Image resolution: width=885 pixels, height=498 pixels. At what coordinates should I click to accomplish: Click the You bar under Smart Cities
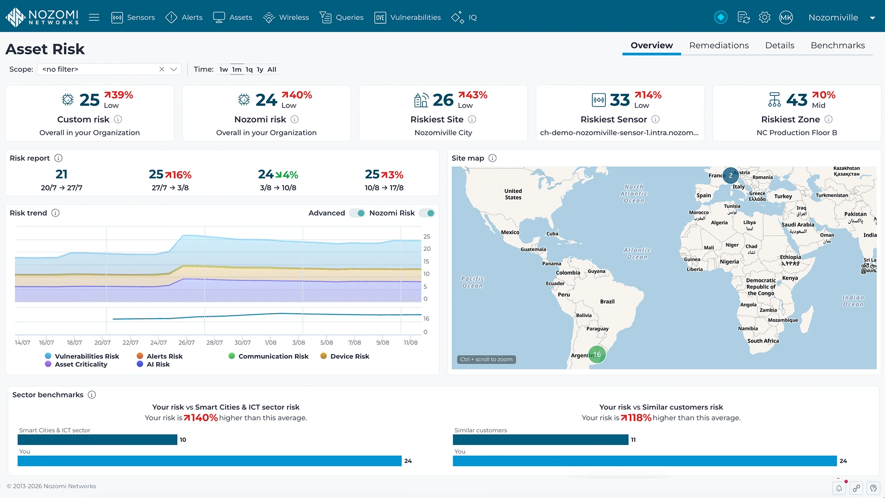(210, 461)
